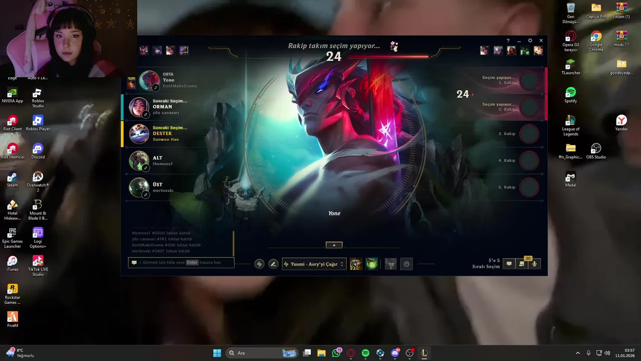Open the ward skin selector icon
Screen dimensions: 641x361
(391, 264)
